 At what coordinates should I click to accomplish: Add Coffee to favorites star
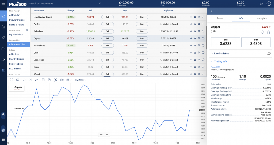click(x=195, y=24)
